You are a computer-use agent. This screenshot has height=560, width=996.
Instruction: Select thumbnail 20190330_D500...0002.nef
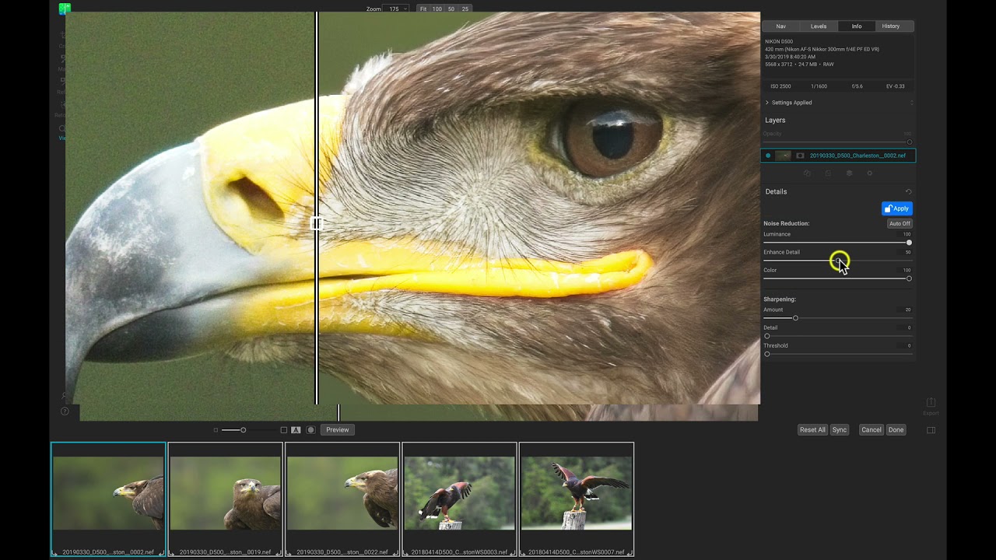108,499
